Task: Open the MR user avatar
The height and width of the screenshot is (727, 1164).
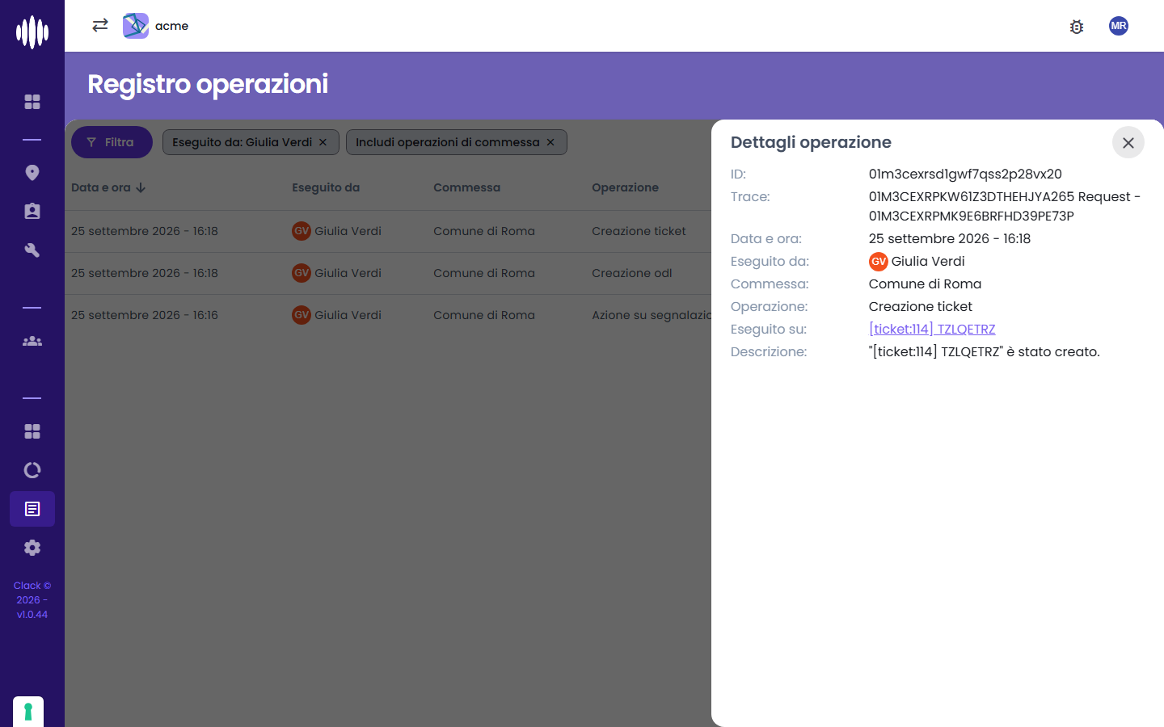Action: (1119, 26)
